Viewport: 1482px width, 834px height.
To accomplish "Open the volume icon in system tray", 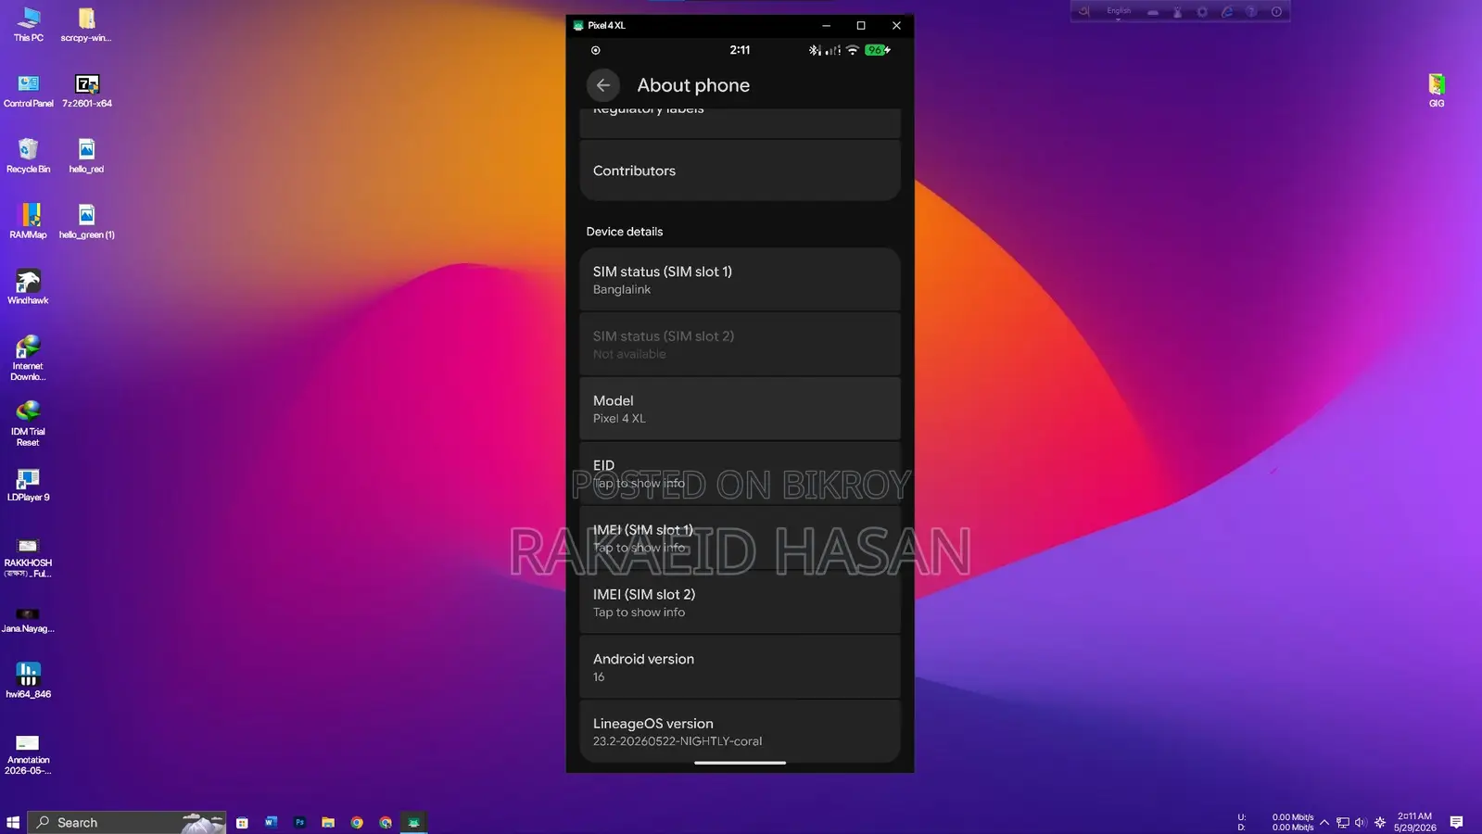I will tap(1361, 822).
